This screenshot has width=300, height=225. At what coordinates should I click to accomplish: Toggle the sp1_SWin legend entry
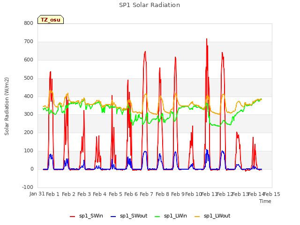(x=86, y=216)
